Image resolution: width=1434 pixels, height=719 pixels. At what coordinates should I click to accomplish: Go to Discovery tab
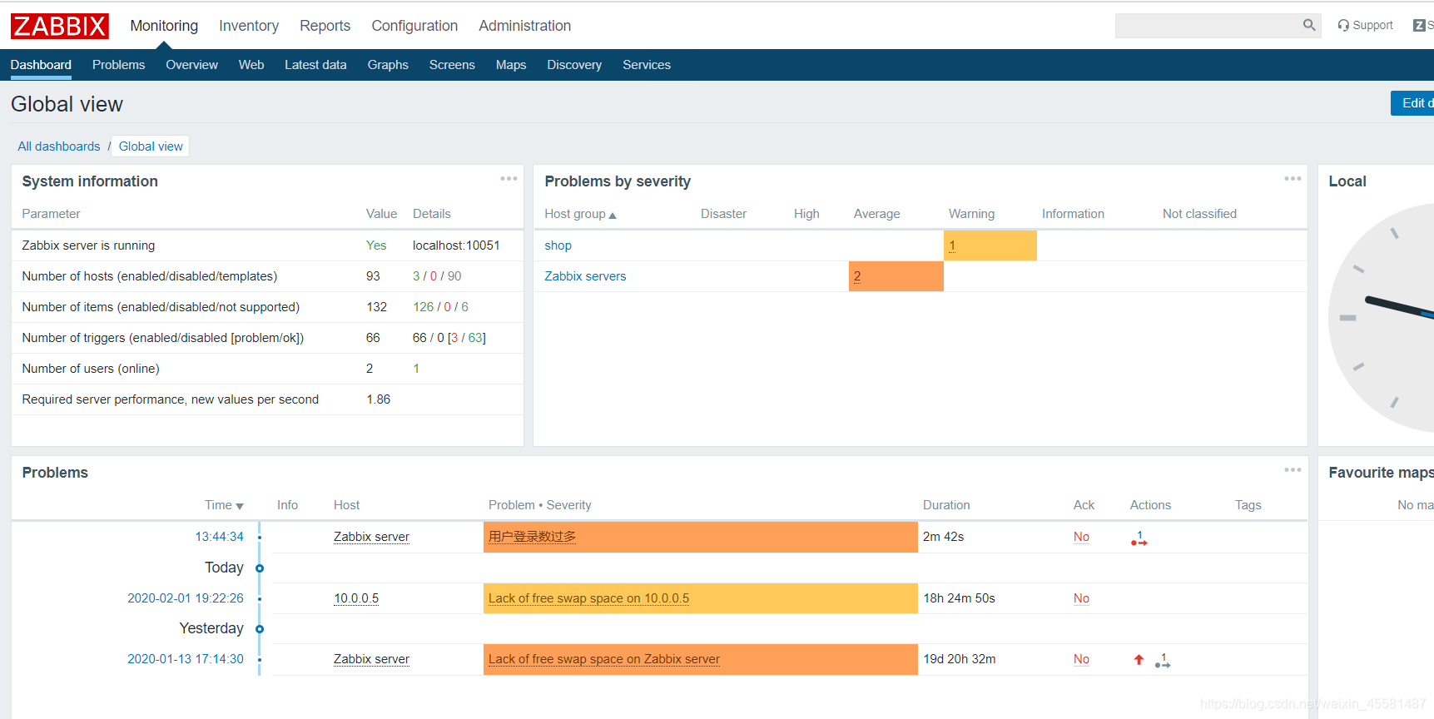pos(574,65)
